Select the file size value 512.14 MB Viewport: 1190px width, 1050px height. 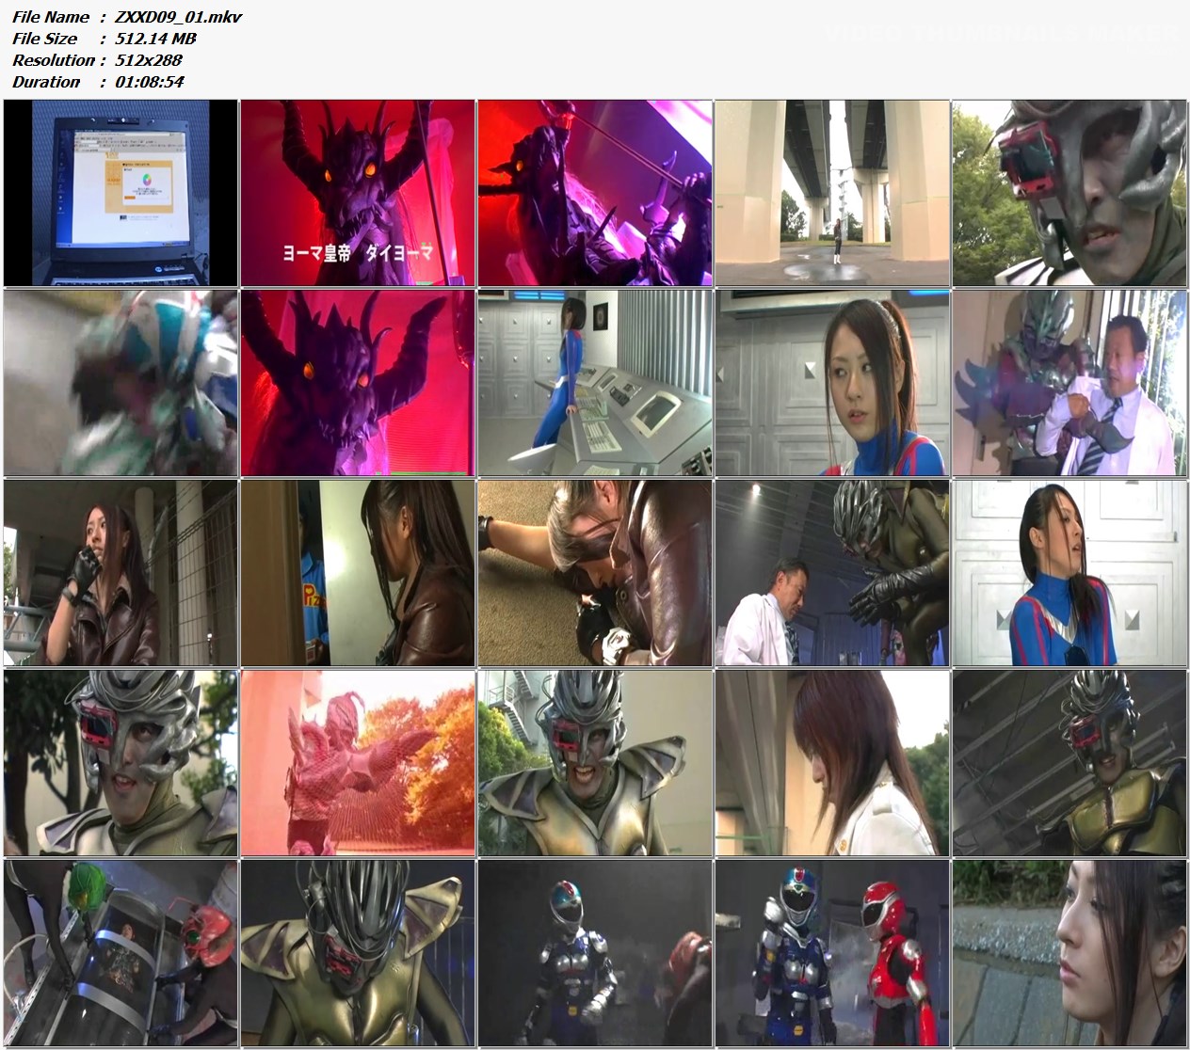tap(154, 39)
